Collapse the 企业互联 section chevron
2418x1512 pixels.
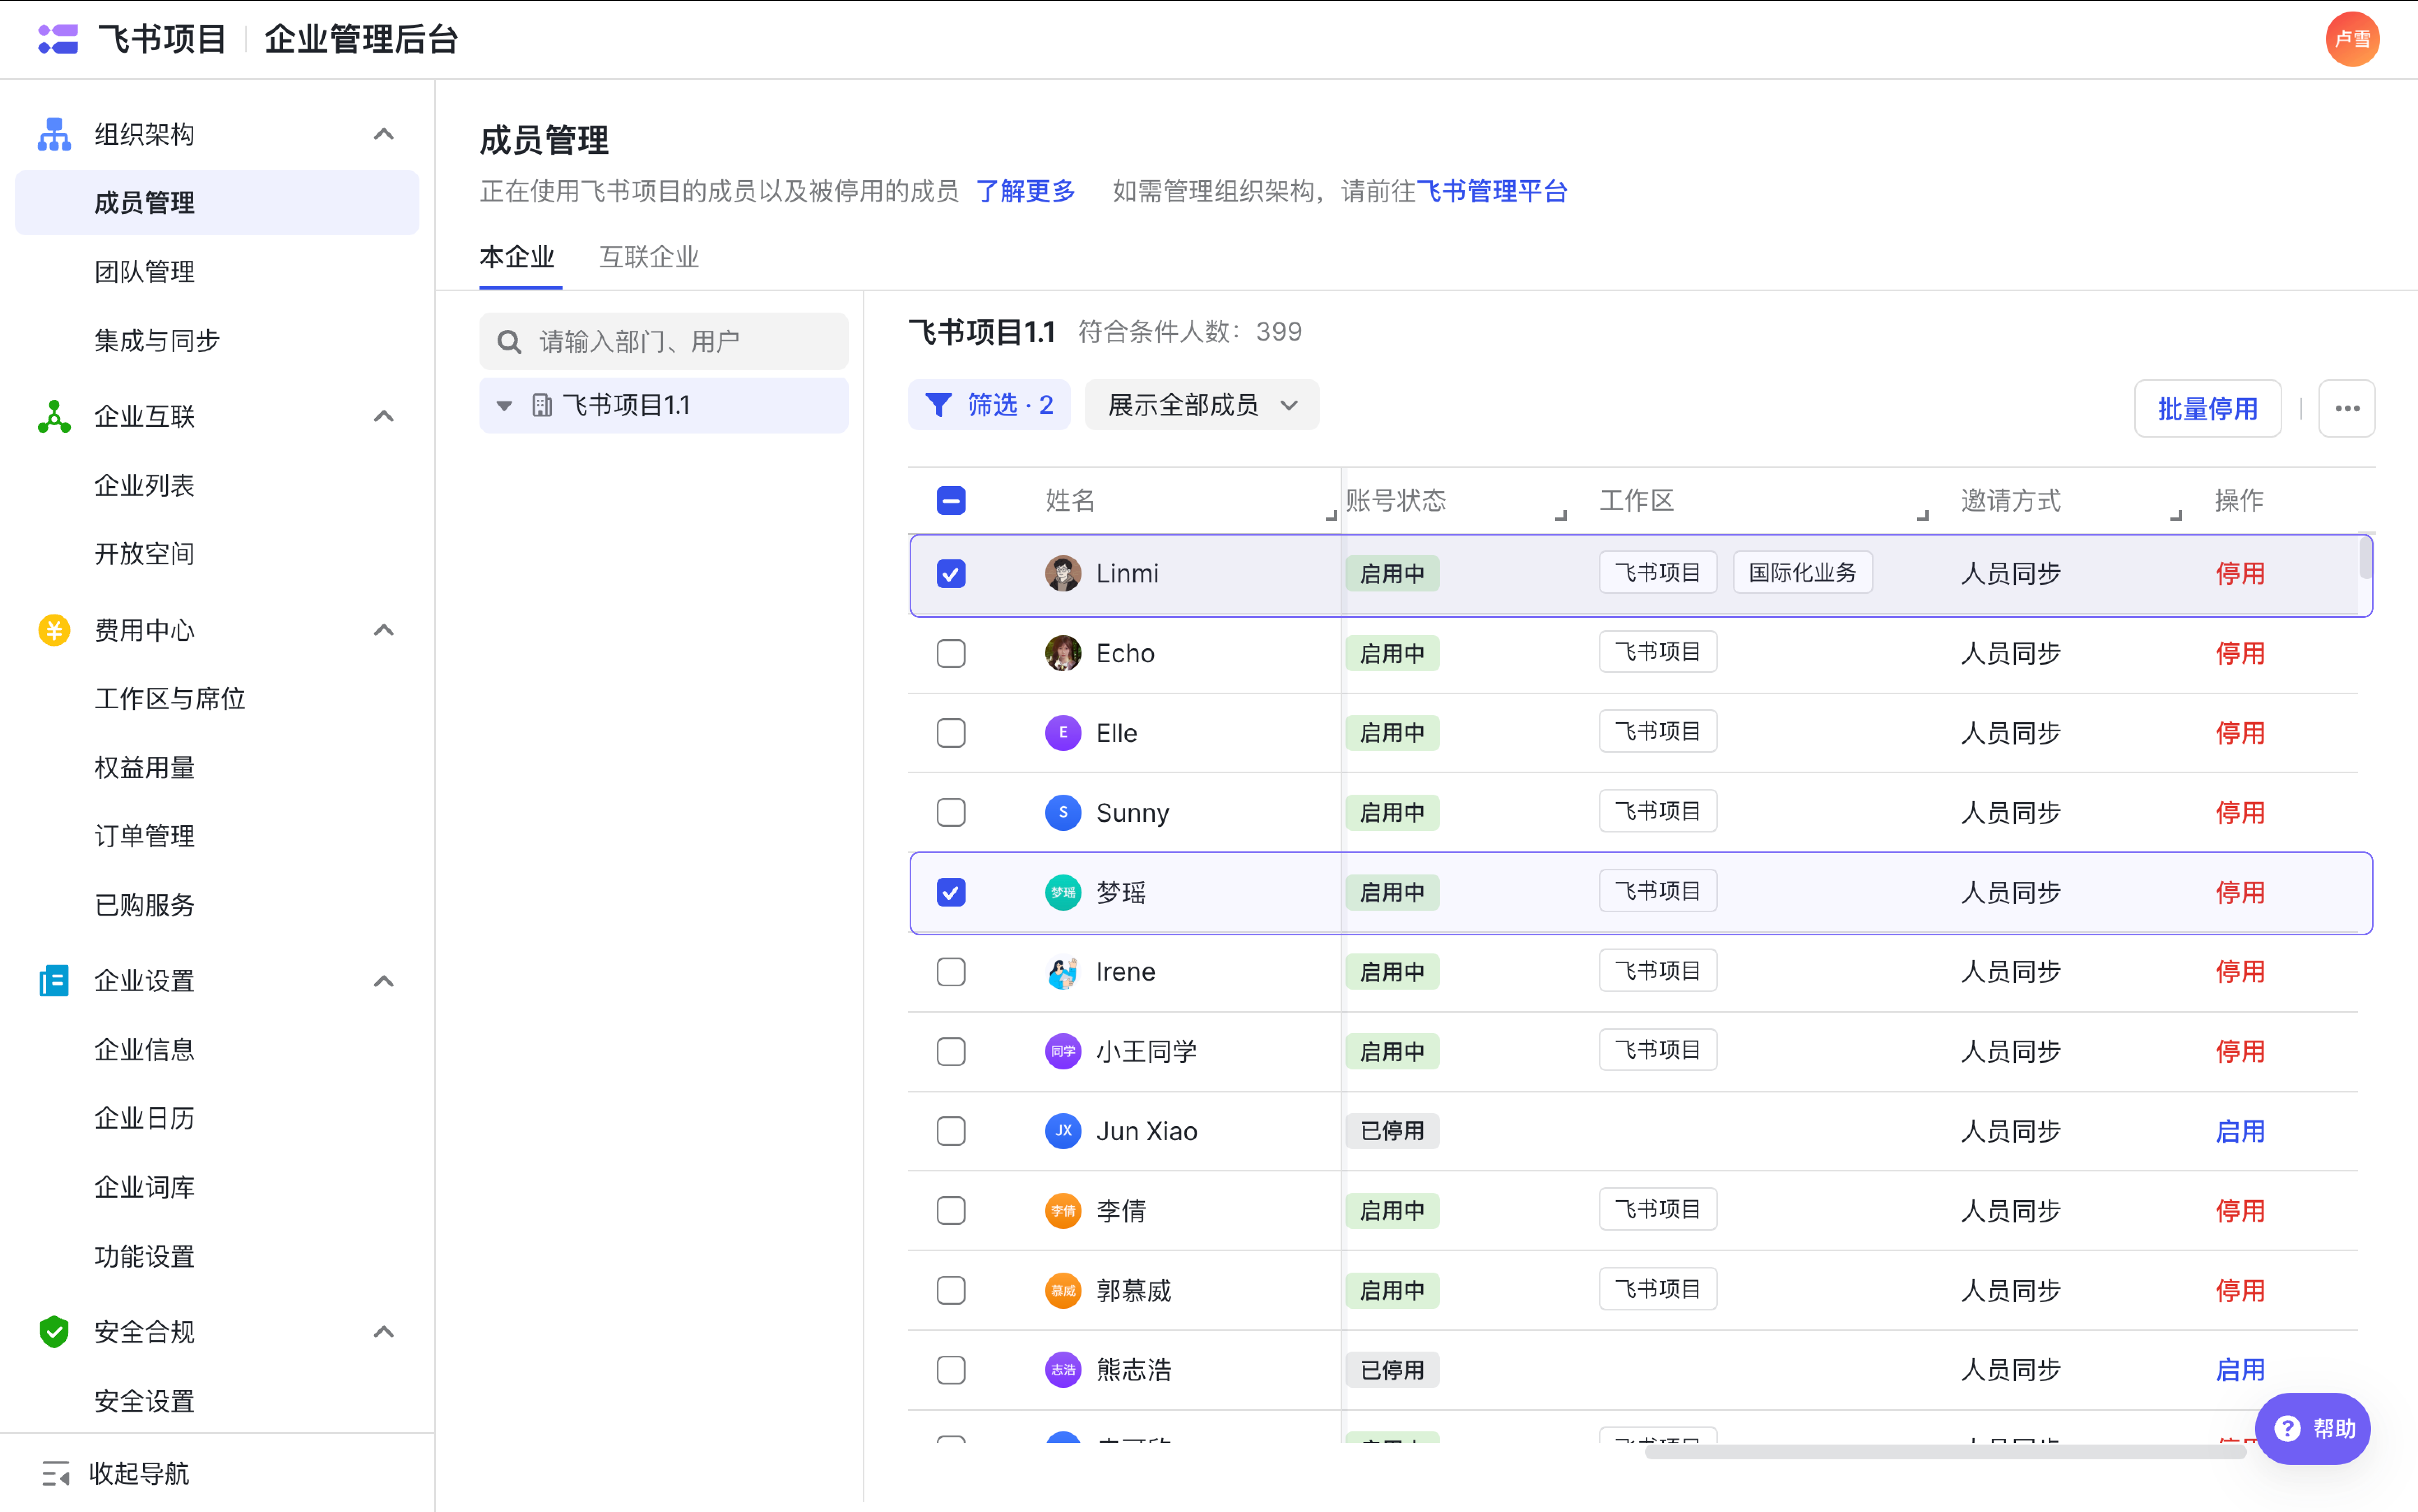click(x=384, y=416)
